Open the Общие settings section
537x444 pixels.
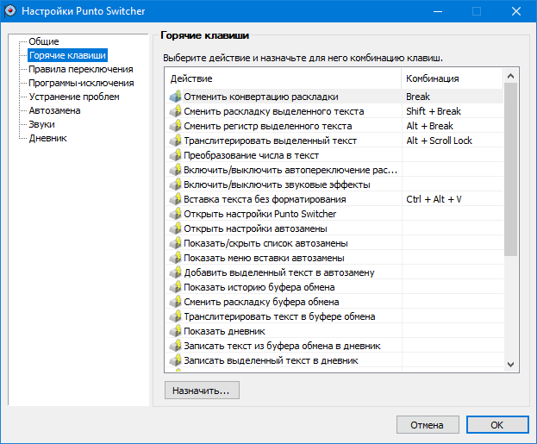tap(43, 41)
